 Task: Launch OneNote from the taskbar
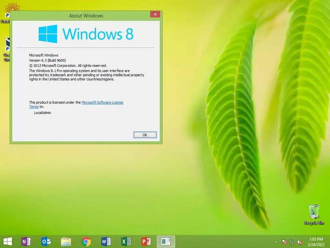[26, 242]
